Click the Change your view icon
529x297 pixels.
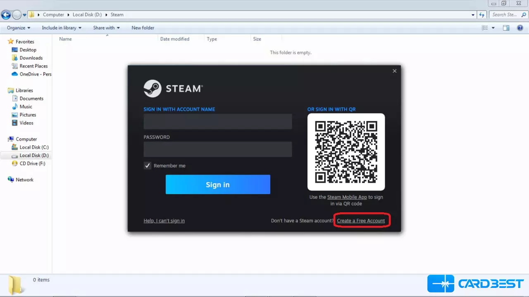(x=485, y=28)
